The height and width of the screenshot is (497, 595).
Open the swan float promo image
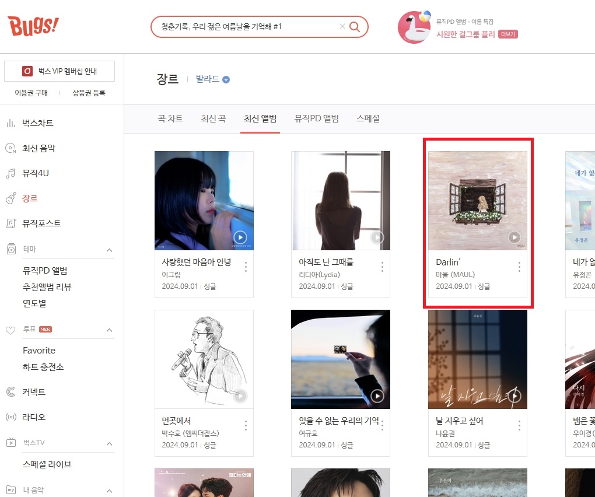tap(414, 27)
